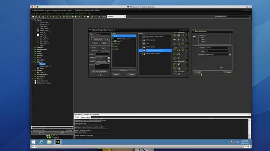Viewport: 270px width, 151px height.
Task: Add the Step Avoiding action icon
Action: point(179,74)
